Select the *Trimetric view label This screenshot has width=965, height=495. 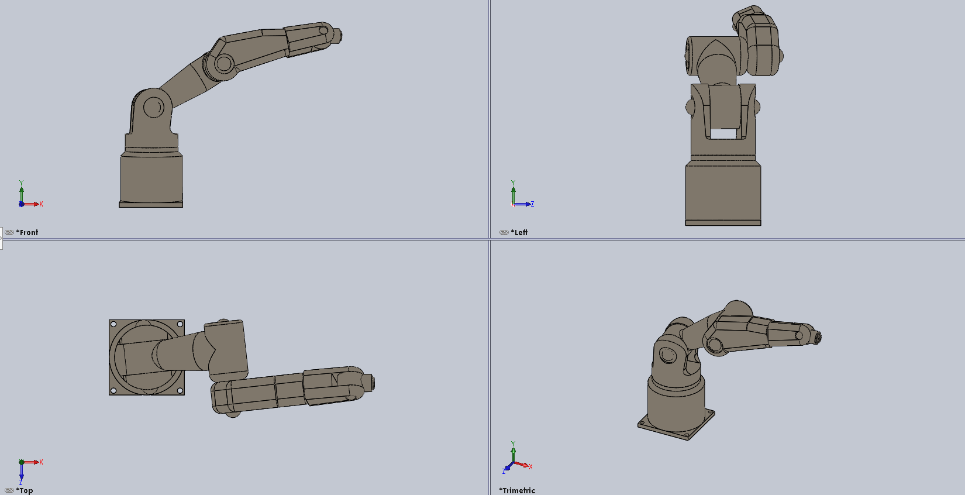517,490
